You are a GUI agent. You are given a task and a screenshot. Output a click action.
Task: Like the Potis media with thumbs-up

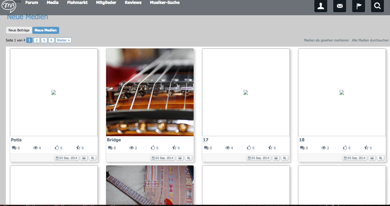click(x=57, y=148)
